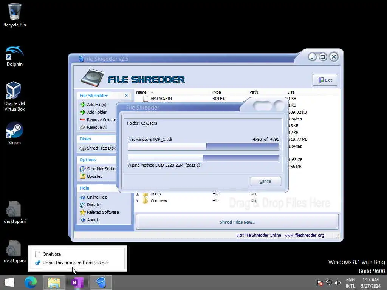Launch Microsoft Edge from the taskbar
Screen dimensions: 387x290
[31, 282]
